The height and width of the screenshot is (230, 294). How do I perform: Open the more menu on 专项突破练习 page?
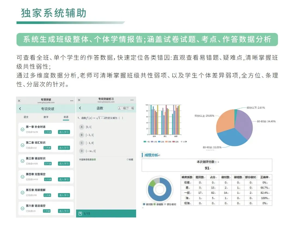coord(132,100)
